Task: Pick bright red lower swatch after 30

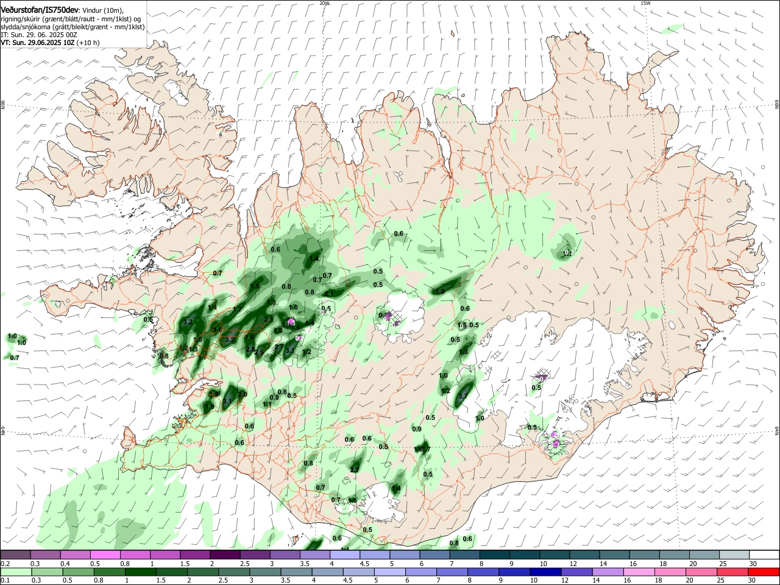Action: [764, 572]
